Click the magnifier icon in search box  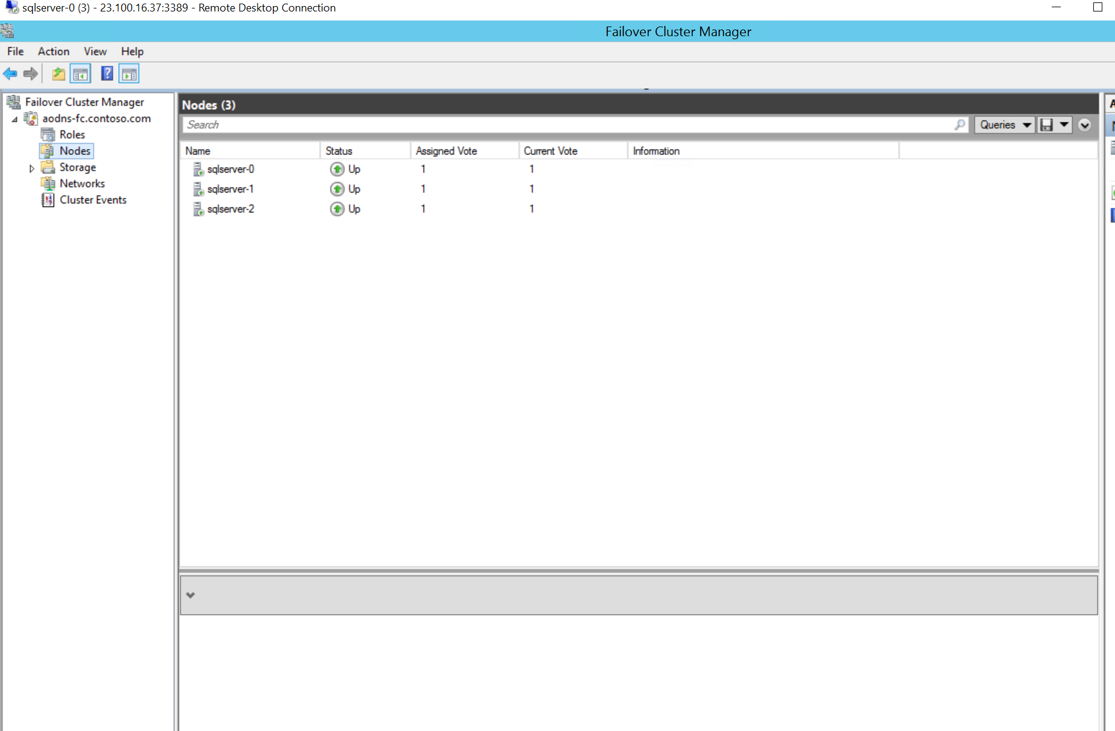959,125
